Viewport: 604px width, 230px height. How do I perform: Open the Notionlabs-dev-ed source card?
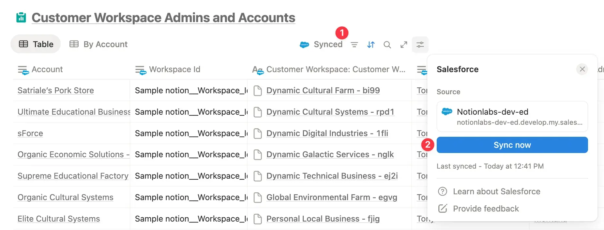512,116
